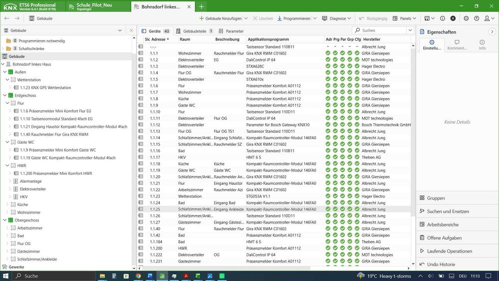This screenshot has height=281, width=499.
Task: Open Laufende Operationen panel
Action: click(x=457, y=251)
